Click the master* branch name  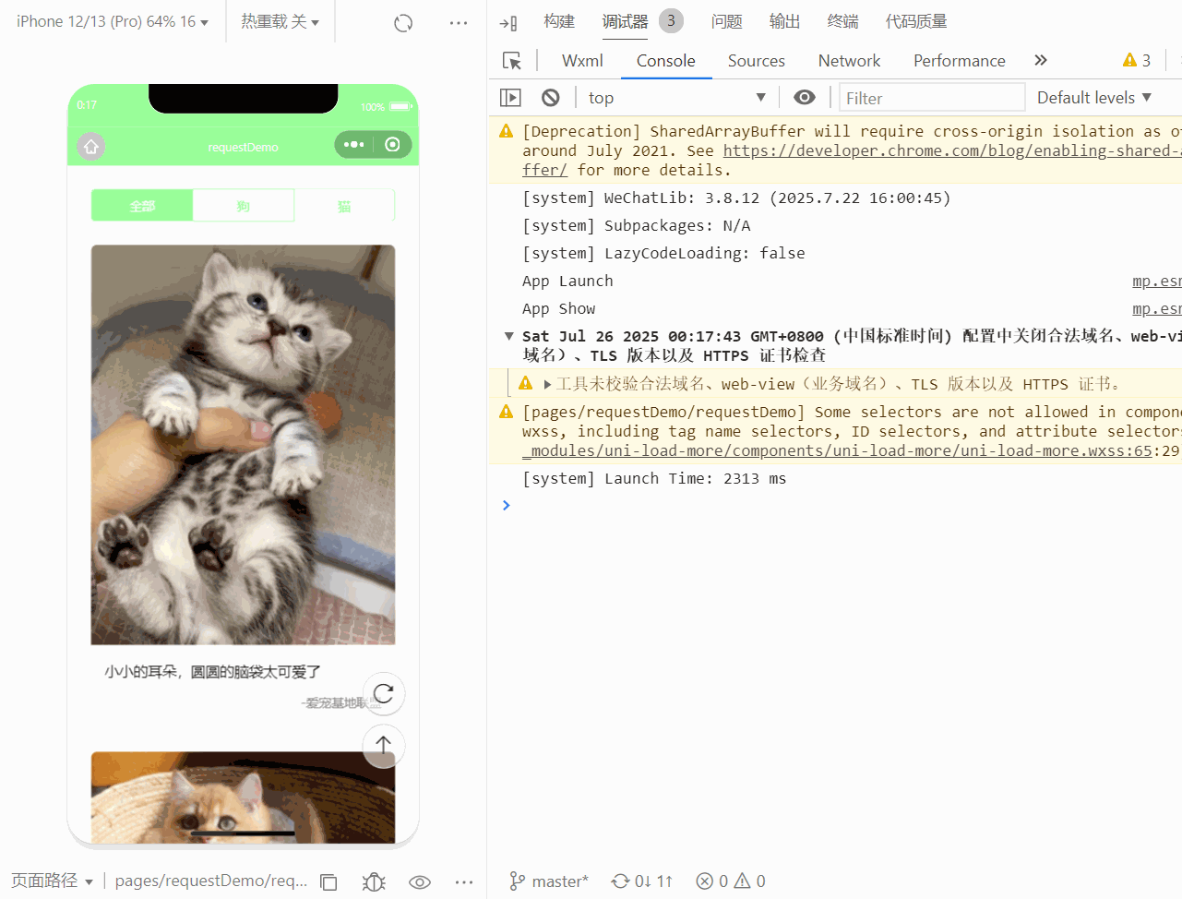point(560,881)
